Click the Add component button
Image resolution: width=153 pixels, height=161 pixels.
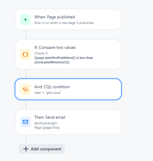pyautogui.click(x=42, y=149)
